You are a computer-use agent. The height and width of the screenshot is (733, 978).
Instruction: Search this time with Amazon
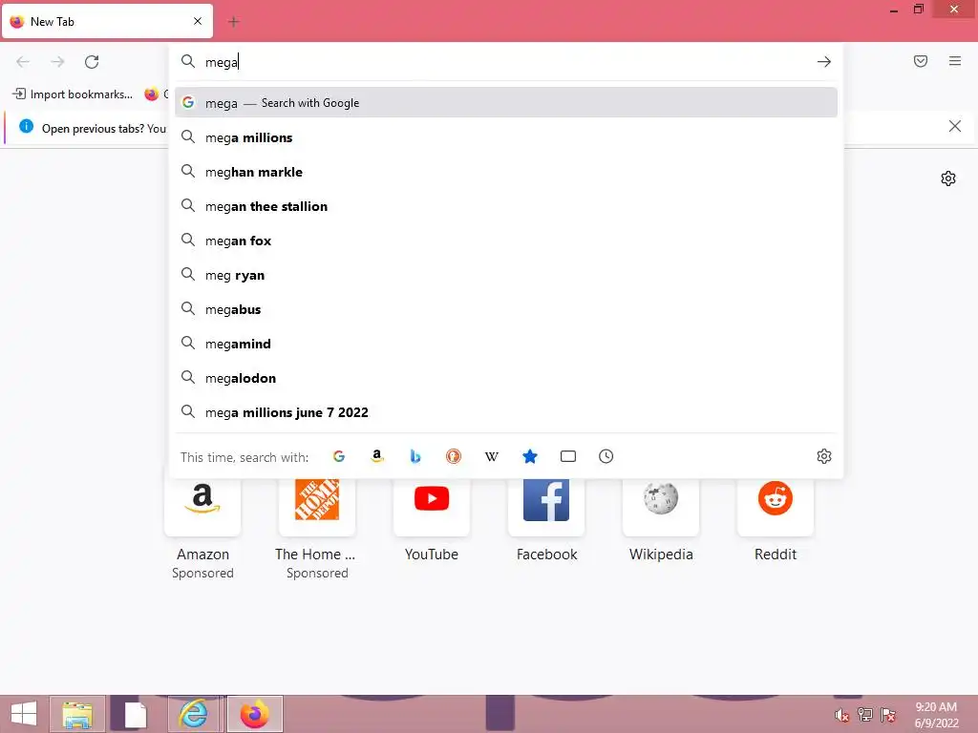[x=376, y=456]
